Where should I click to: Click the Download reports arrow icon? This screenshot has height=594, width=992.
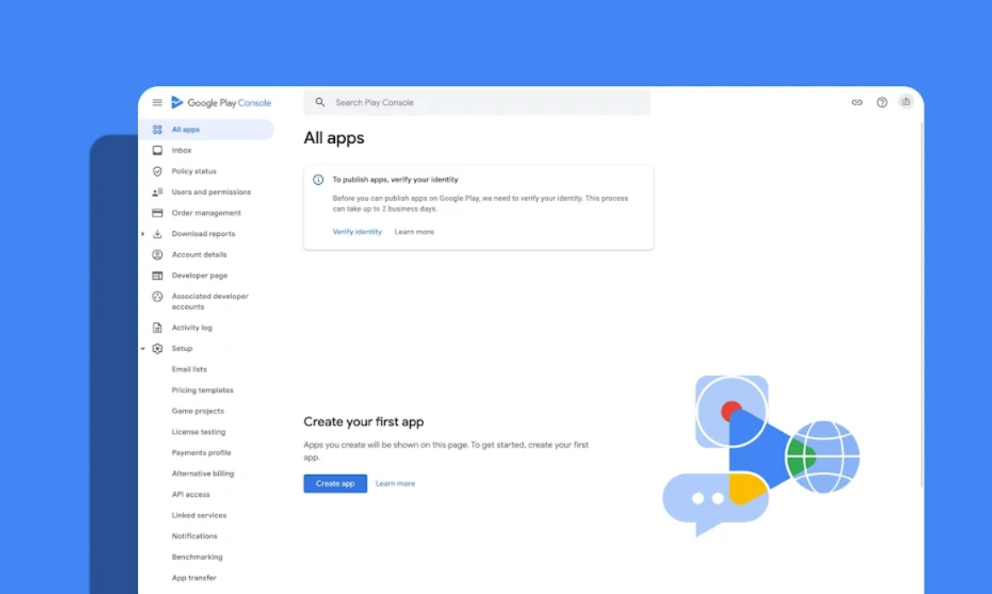157,234
